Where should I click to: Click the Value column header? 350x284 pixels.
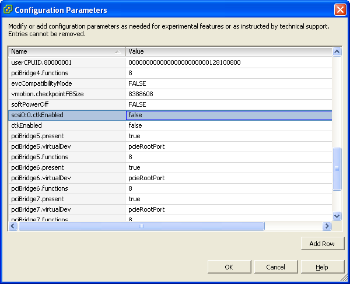[x=228, y=51]
